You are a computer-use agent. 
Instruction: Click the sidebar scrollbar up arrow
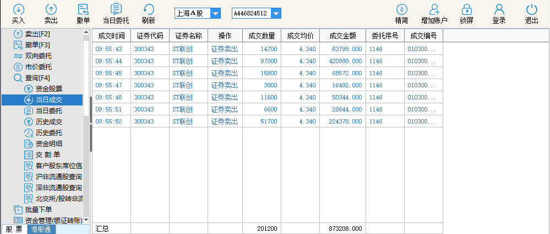click(x=86, y=32)
